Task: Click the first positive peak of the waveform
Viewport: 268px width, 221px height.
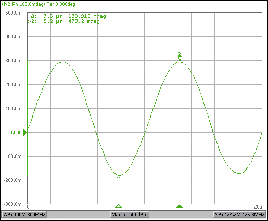Action: point(62,62)
